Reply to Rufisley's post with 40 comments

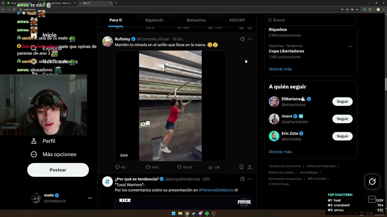point(120,167)
